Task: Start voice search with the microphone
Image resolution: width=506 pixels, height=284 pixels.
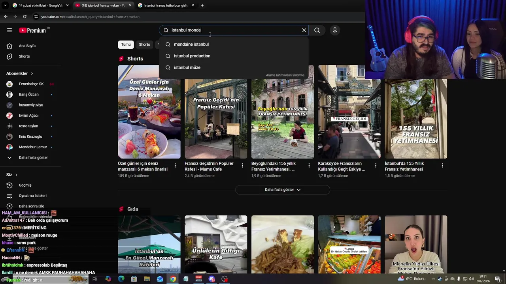Action: point(335,30)
